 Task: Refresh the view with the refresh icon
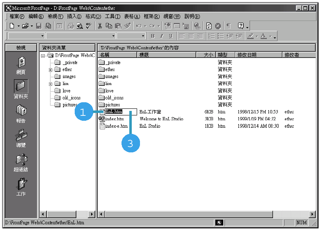pyautogui.click(x=209, y=26)
